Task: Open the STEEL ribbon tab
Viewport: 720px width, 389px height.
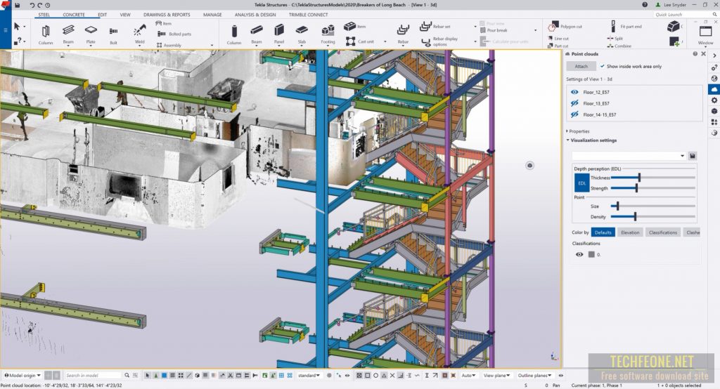Action: (x=44, y=15)
